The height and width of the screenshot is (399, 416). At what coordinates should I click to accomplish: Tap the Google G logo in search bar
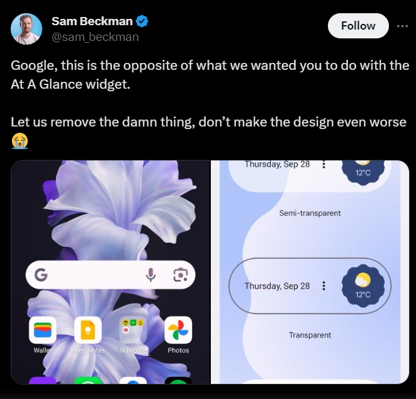[41, 274]
